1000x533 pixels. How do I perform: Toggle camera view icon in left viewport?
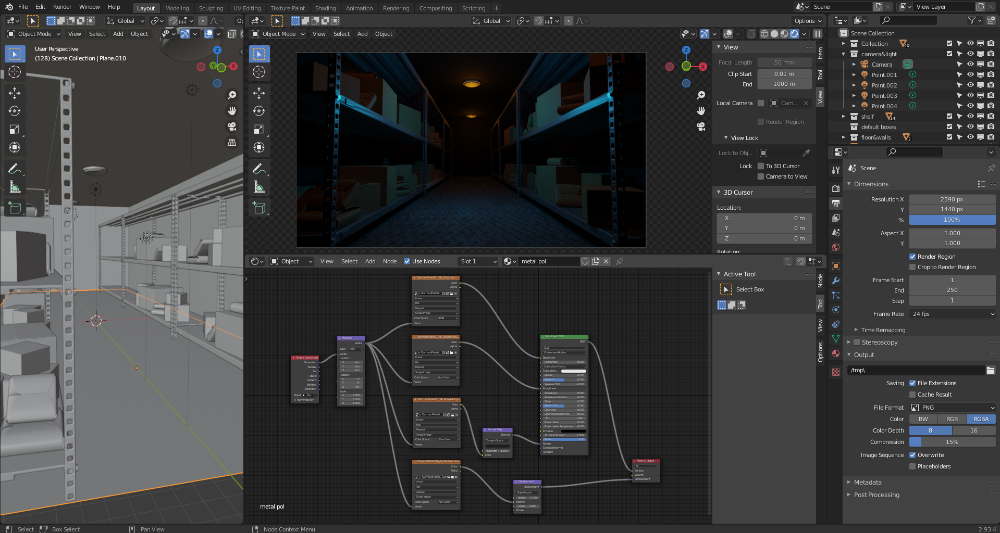click(232, 126)
